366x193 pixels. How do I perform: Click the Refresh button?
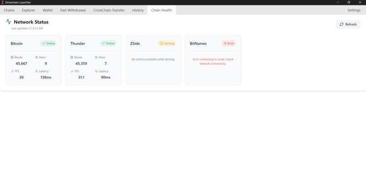(x=348, y=24)
